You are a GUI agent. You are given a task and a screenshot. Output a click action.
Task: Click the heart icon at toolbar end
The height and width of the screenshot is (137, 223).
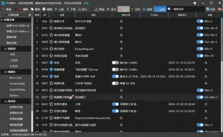point(219,9)
